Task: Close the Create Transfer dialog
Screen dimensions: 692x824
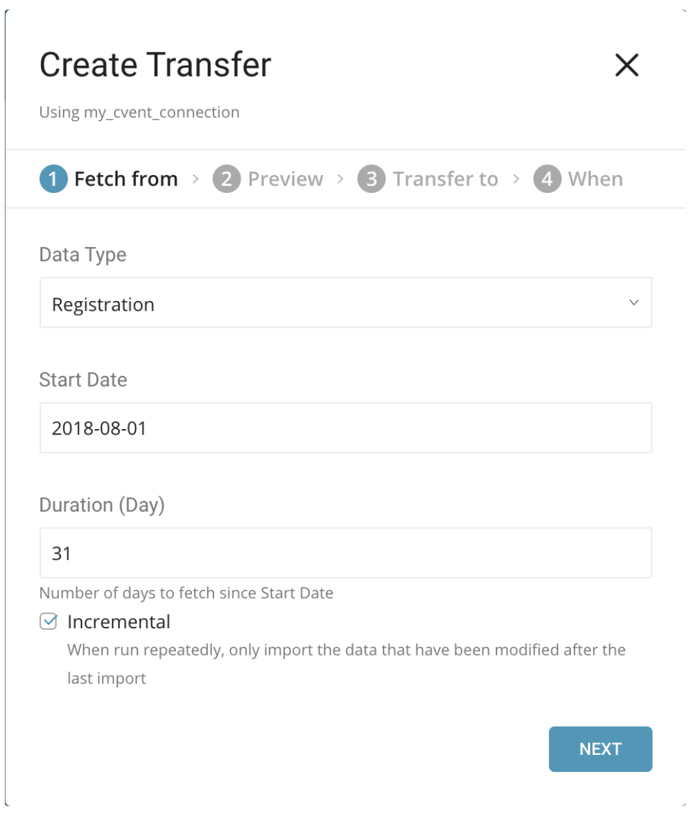Action: pos(626,65)
